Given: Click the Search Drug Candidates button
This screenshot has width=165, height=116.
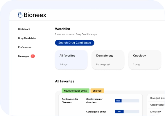Looking at the screenshot, I should 75,43.
